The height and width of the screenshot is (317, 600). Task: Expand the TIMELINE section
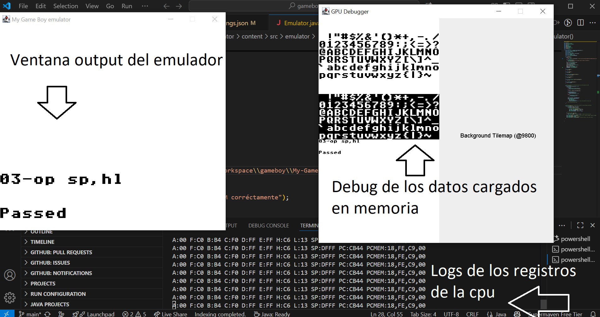pyautogui.click(x=42, y=242)
